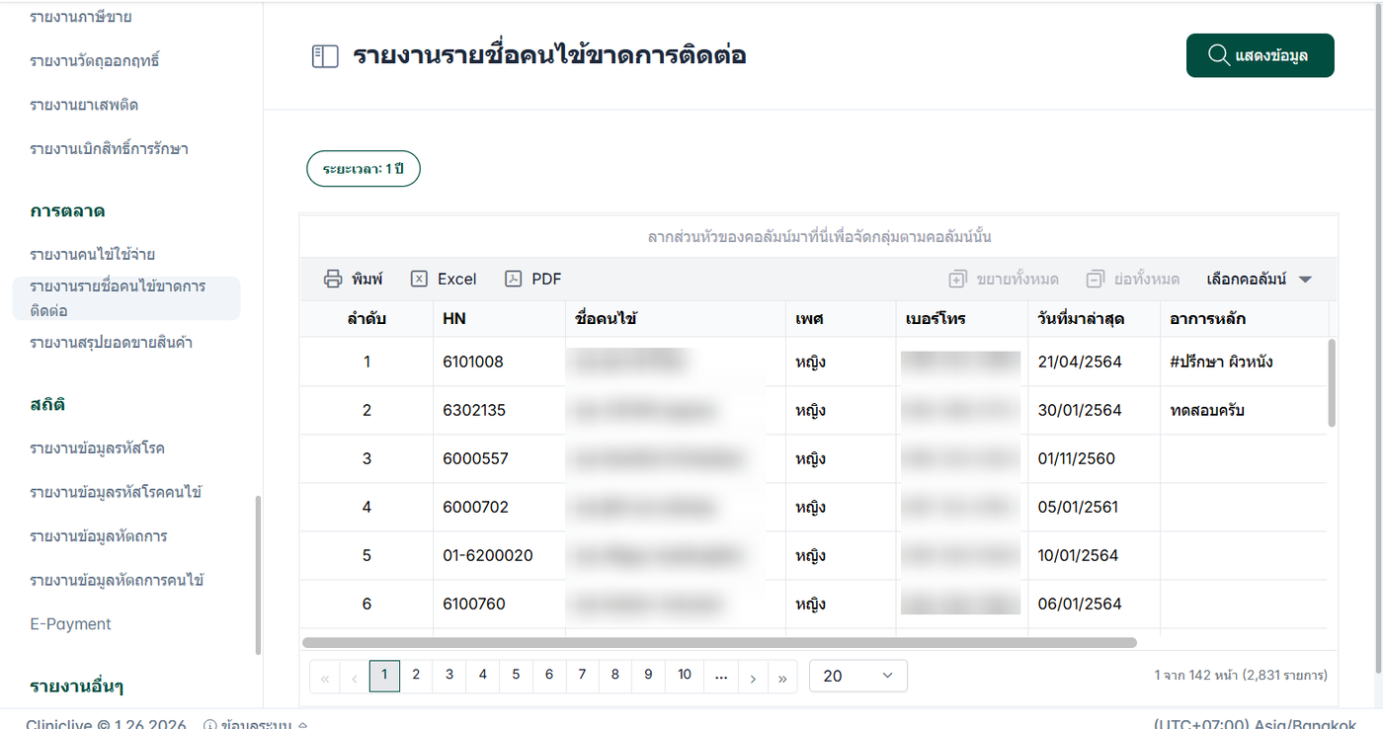Click the report icon beside the page title
Viewport: 1383px width, 729px height.
tap(325, 56)
